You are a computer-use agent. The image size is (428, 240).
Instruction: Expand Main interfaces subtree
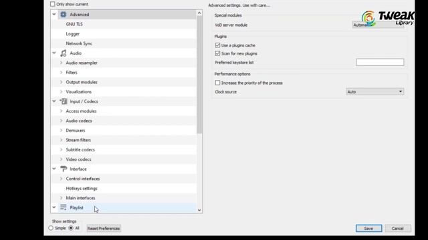pyautogui.click(x=61, y=198)
